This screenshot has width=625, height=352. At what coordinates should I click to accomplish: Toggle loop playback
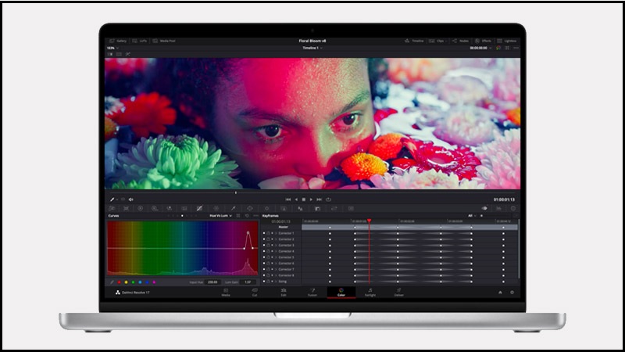(x=328, y=199)
